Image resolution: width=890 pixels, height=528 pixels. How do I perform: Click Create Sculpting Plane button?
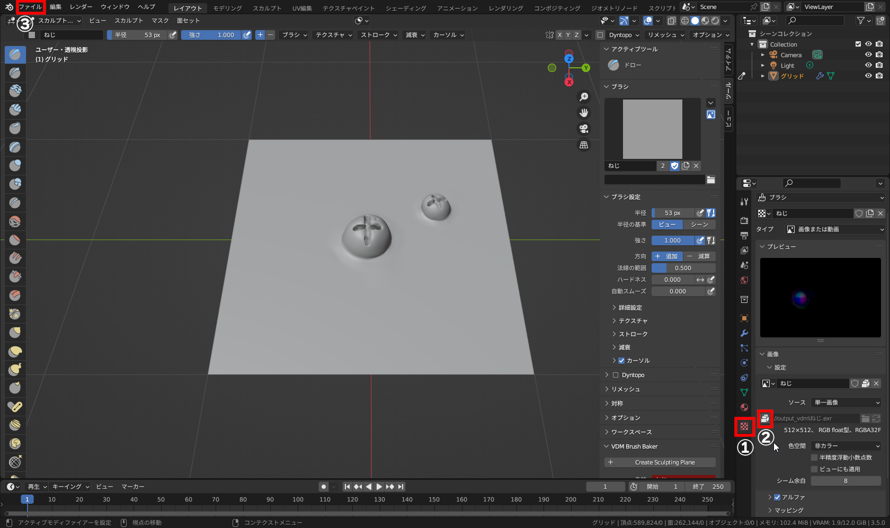tap(660, 462)
